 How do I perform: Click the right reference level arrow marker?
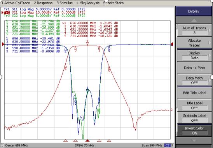point(172,44)
